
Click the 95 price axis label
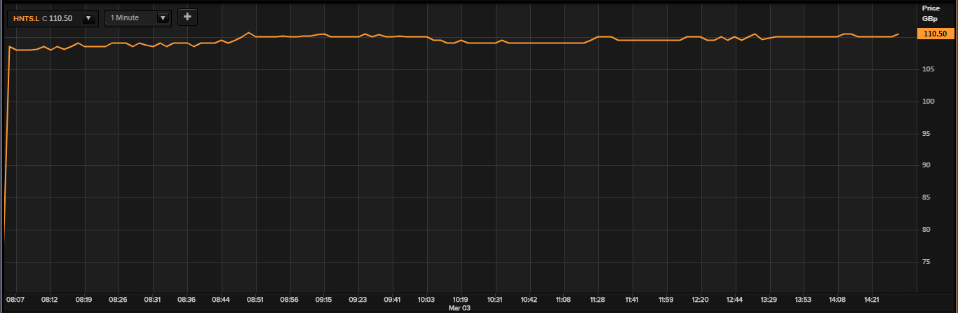(x=926, y=134)
